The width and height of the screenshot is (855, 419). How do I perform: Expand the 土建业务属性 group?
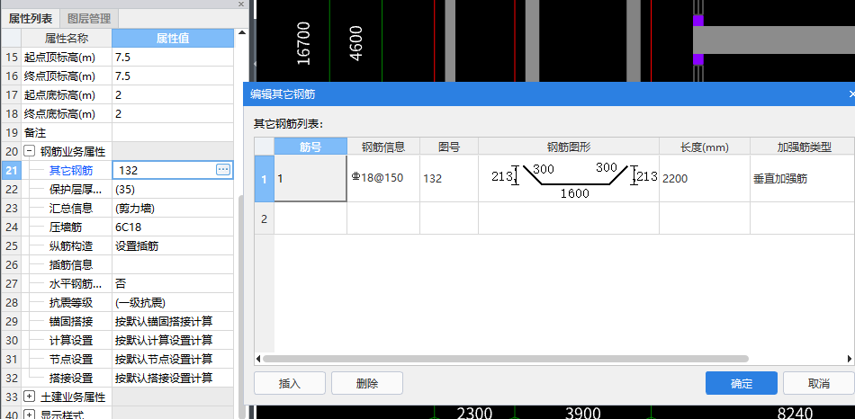pyautogui.click(x=30, y=397)
